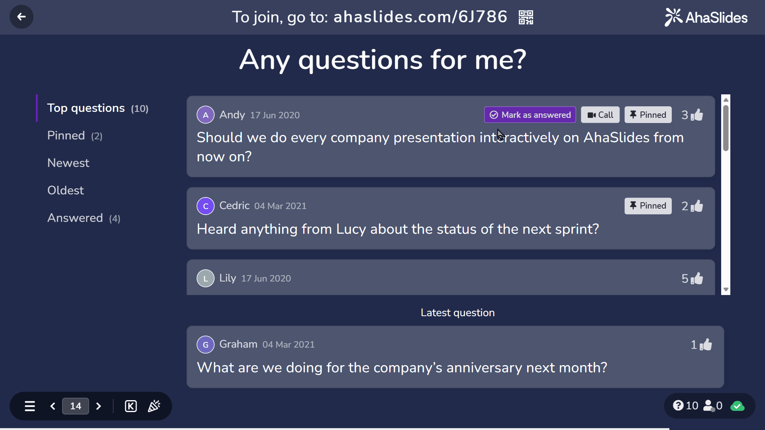Like Cedric's question about the sprint

[x=697, y=206]
